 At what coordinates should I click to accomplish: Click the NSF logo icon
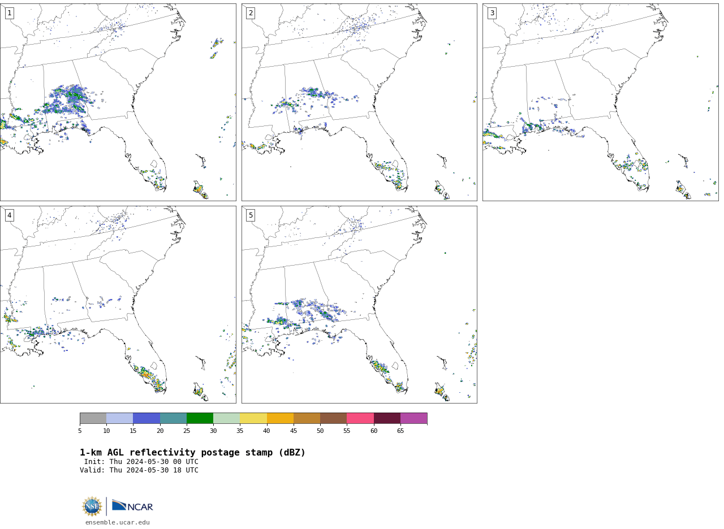pos(92,506)
